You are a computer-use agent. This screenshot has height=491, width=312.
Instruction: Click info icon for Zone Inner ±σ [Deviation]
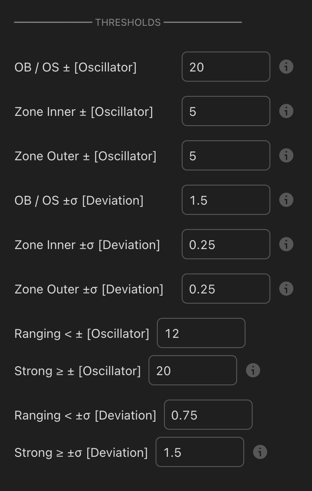[286, 244]
